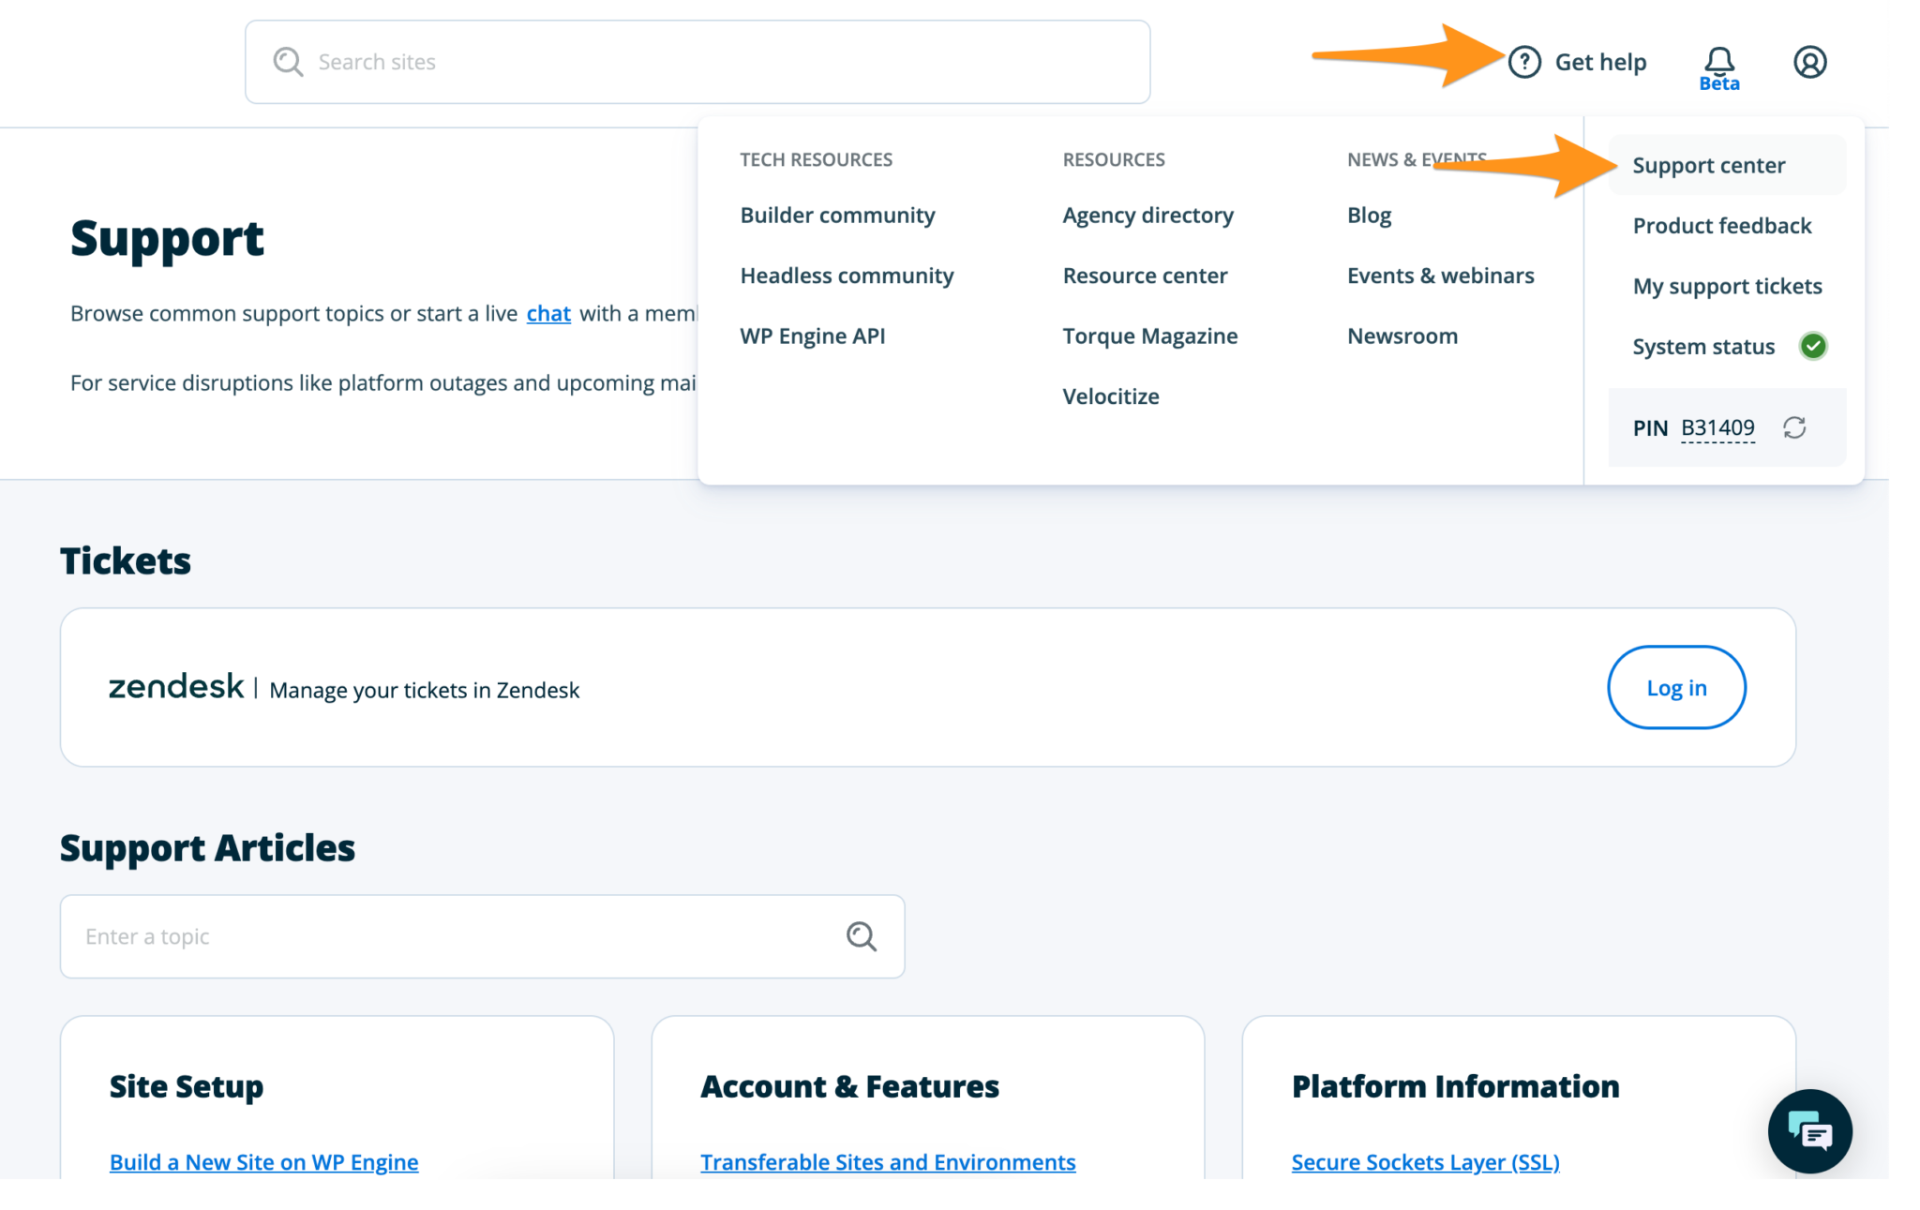Open the chat widget bubble icon
This screenshot has width=1920, height=1210.
point(1810,1131)
